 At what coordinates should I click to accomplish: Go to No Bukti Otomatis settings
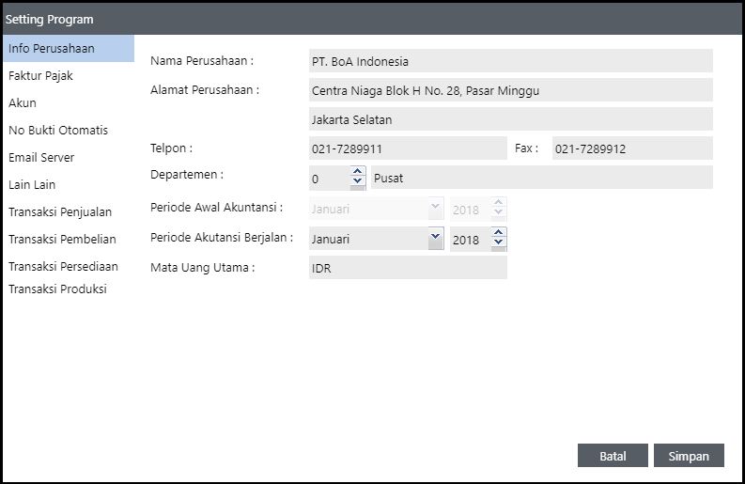pyautogui.click(x=58, y=130)
